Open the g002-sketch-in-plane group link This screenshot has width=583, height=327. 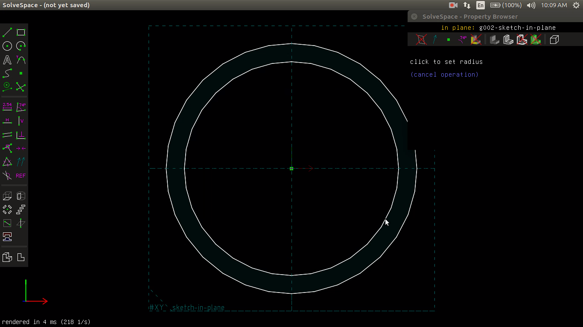coord(517,28)
